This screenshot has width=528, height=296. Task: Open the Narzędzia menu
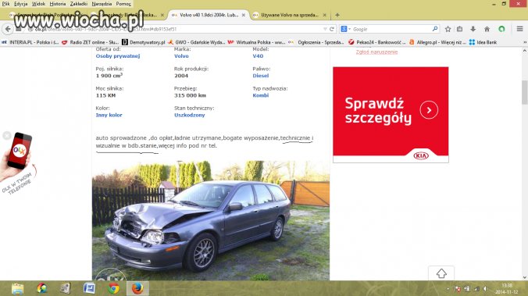[102, 4]
